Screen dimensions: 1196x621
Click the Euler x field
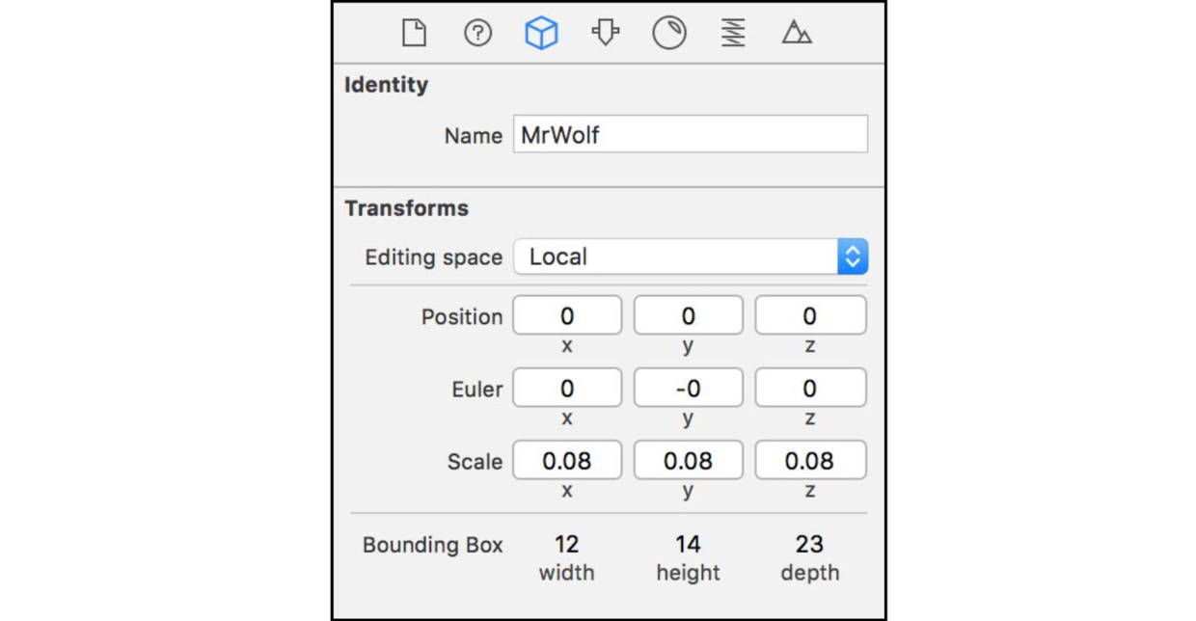(x=567, y=388)
